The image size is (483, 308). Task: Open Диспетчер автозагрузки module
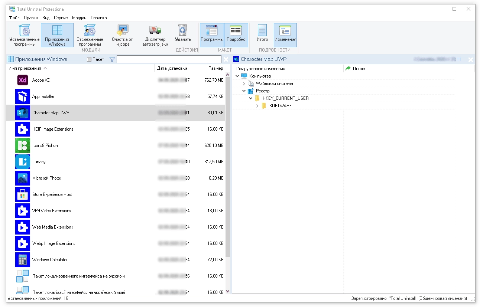[x=155, y=35]
